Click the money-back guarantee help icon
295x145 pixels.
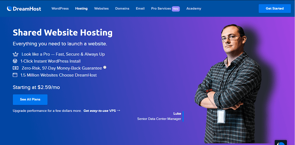[x=105, y=67]
